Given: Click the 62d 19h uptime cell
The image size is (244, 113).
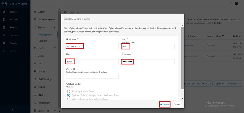Looking at the screenshot, I should pos(237,56).
